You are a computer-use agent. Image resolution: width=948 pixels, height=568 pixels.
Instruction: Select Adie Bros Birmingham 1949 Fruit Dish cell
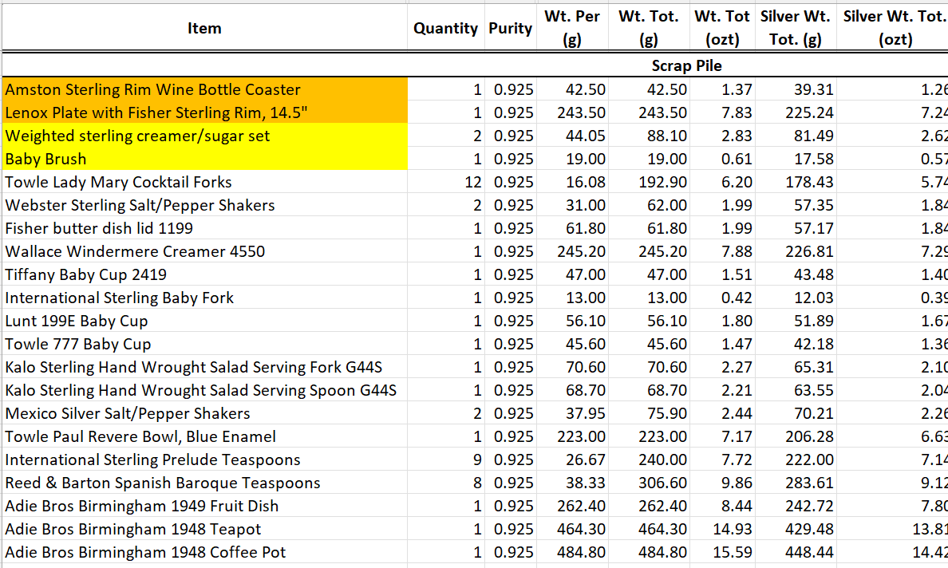(205, 506)
